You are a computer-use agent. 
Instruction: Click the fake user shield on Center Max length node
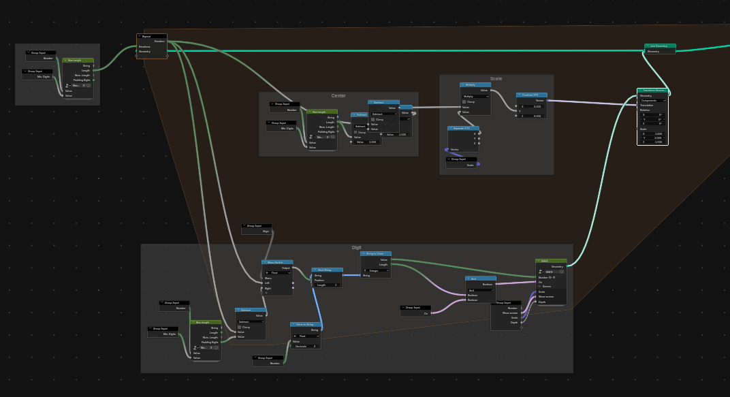click(334, 137)
